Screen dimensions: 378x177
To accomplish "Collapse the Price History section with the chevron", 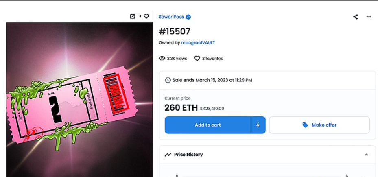I will (x=366, y=155).
